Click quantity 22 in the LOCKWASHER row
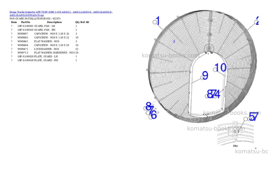Image resolution: width=268 pixels, height=190 pixels. (77, 49)
